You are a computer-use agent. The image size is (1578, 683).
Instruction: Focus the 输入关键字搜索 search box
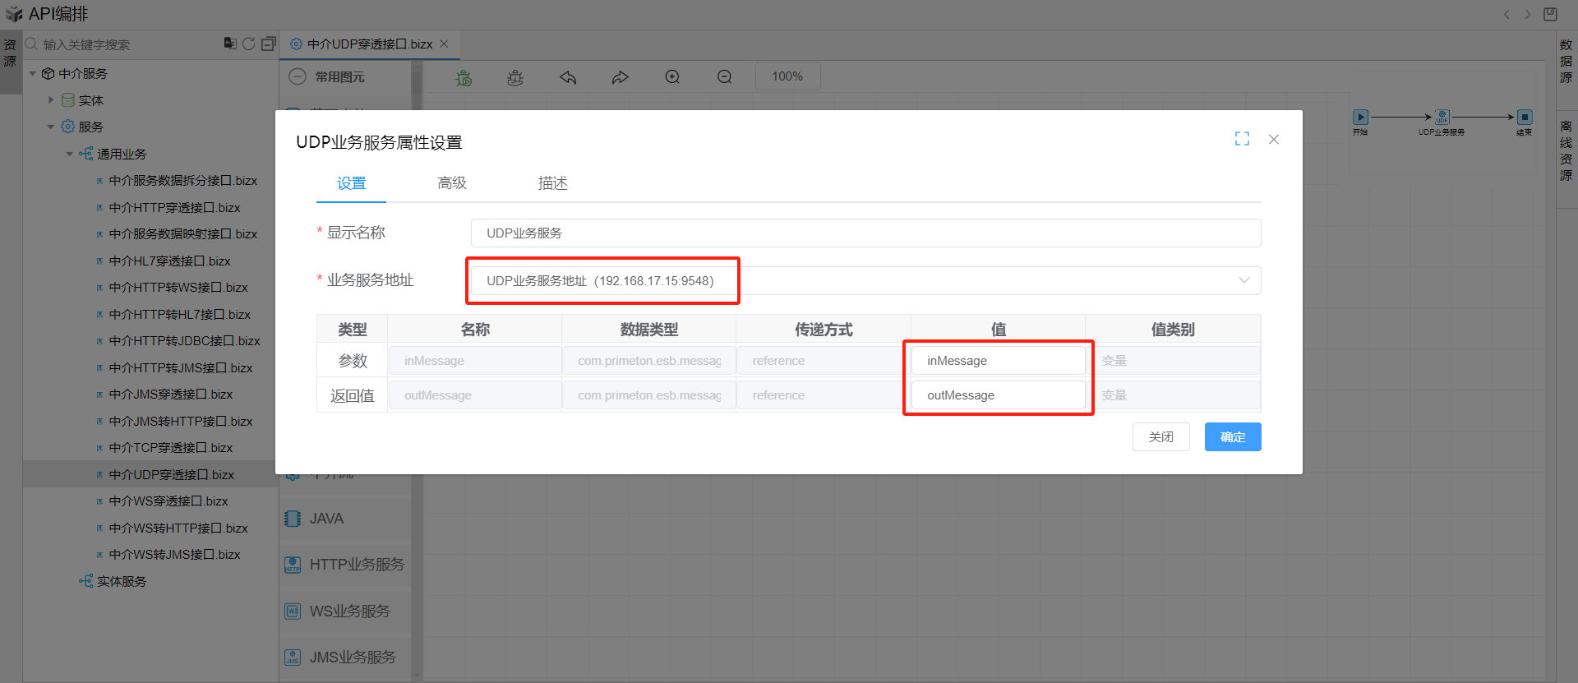(131, 44)
